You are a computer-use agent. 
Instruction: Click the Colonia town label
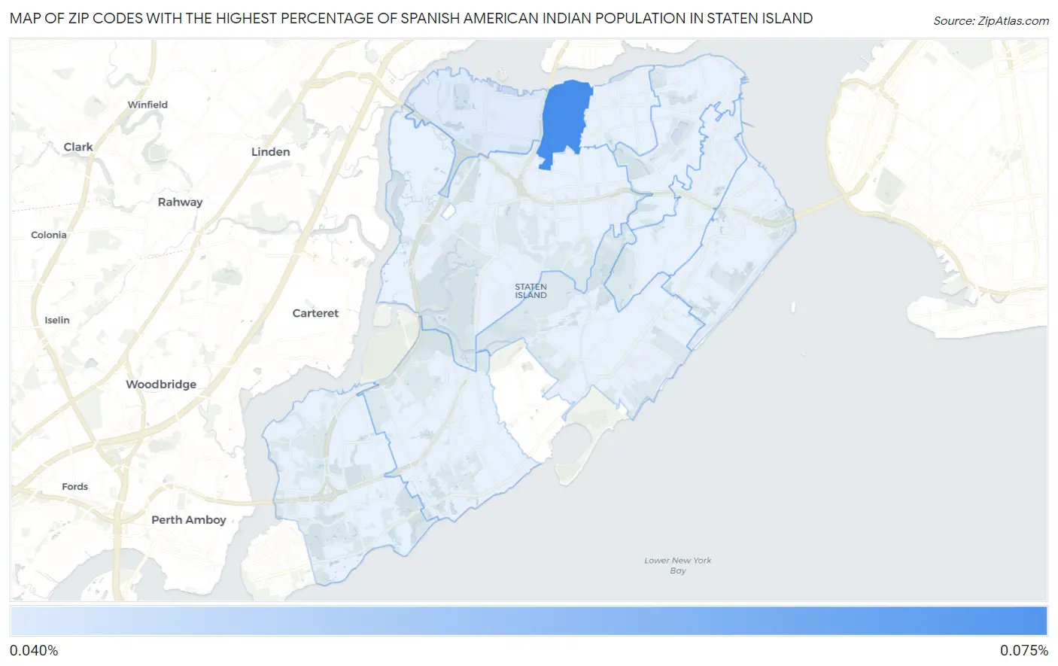[x=49, y=235]
